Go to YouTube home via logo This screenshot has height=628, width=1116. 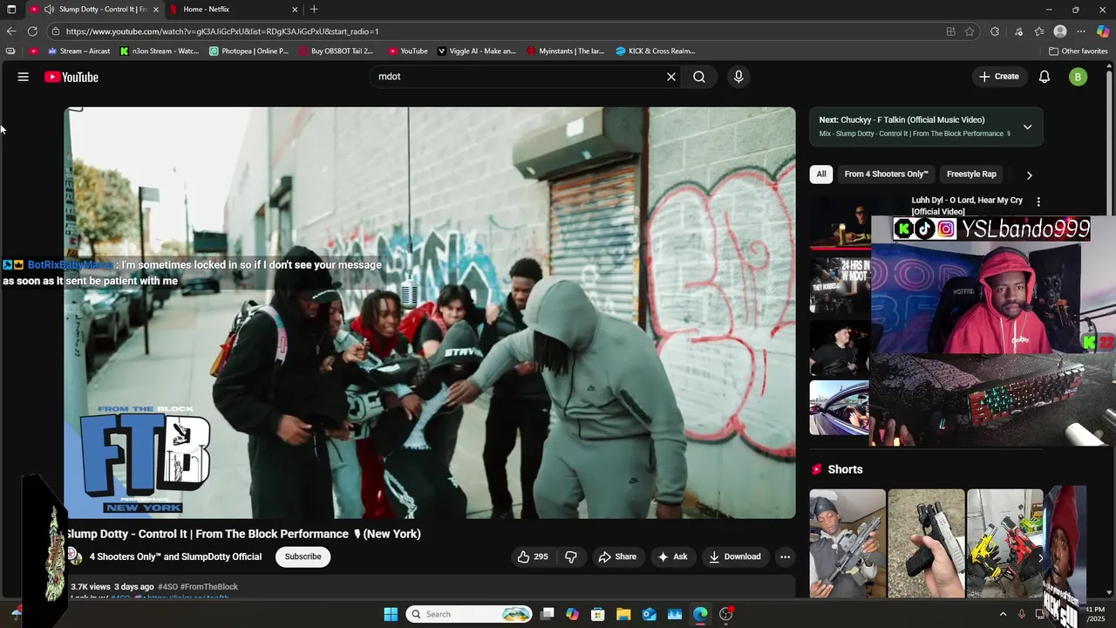point(71,77)
